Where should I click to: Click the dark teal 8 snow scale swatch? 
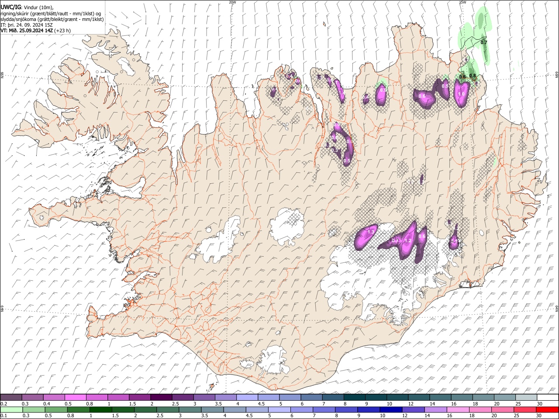point(355,397)
